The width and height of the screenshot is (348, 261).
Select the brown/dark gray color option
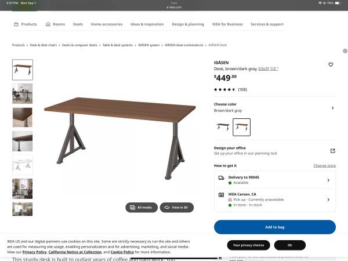click(241, 127)
